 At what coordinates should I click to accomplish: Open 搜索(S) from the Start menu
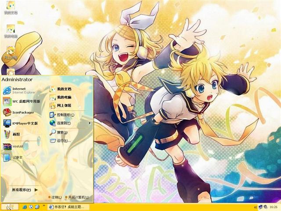(59, 132)
